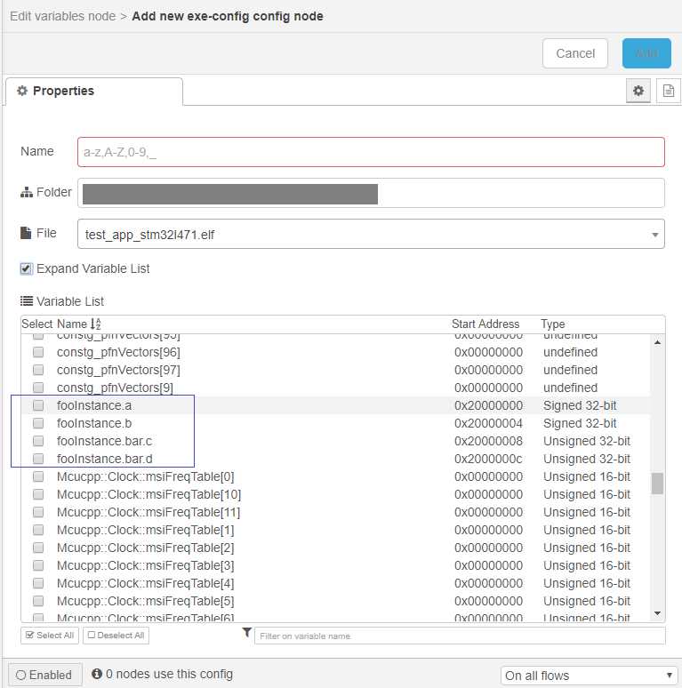Click constg_pfnVectors[9] row name
This screenshot has height=688, width=682.
coord(115,388)
